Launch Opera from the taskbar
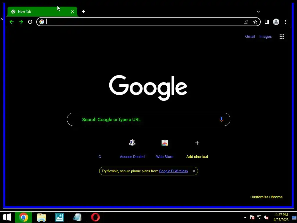Screen dimensions: 297x223 coord(95,217)
